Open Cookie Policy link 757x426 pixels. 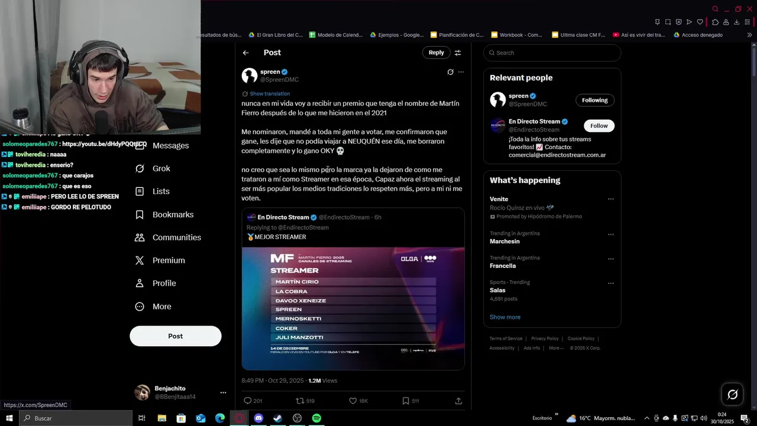pyautogui.click(x=581, y=338)
